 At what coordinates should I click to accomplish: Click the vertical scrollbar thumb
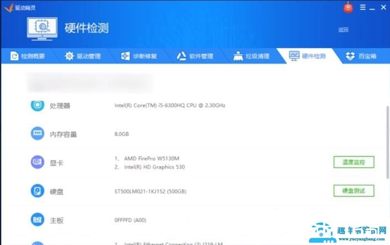pos(387,142)
